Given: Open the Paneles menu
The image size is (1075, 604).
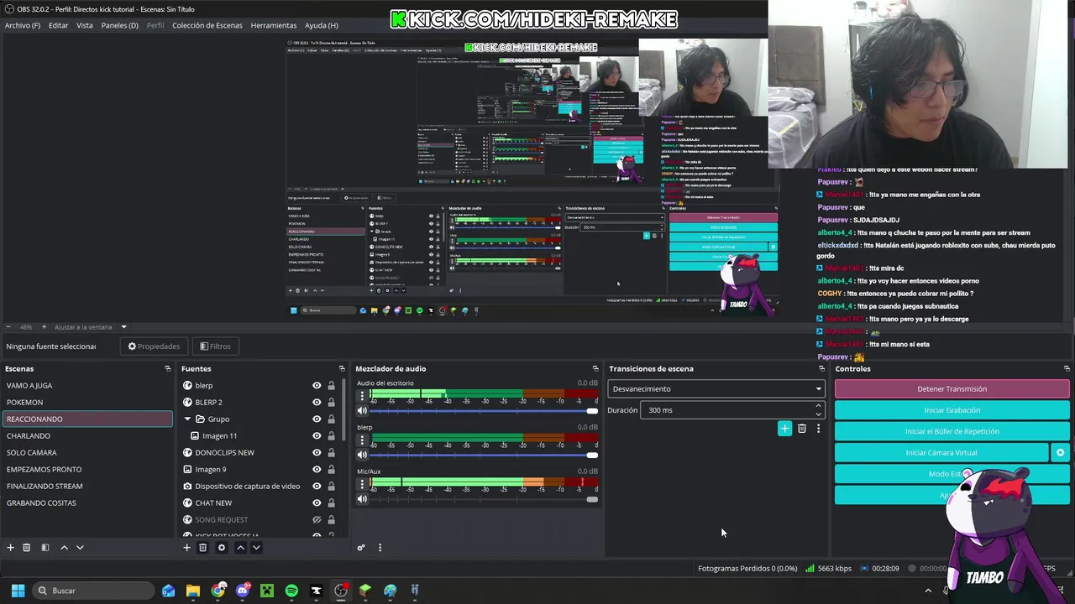Looking at the screenshot, I should (x=120, y=25).
